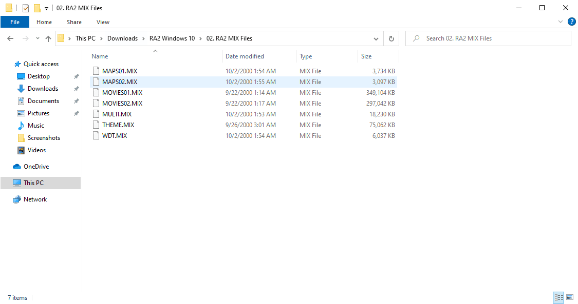Click RA2 Windows 10 breadcrumb segment
The image size is (578, 304).
172,38
